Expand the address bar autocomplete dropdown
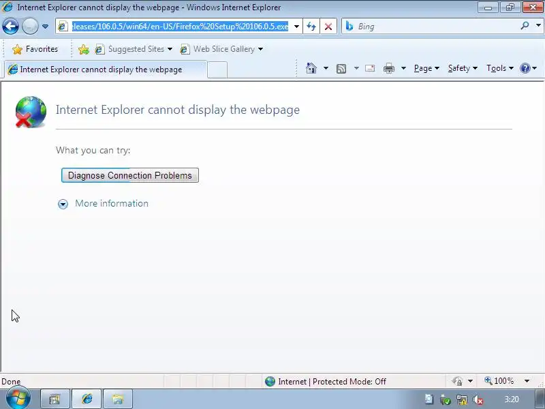 [x=296, y=27]
